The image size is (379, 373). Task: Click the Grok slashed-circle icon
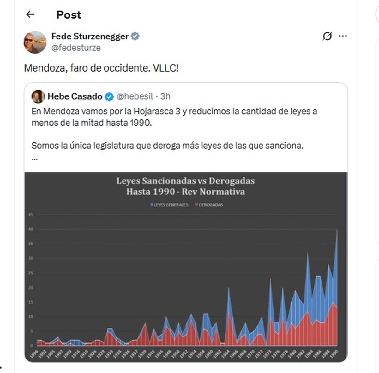tap(327, 36)
